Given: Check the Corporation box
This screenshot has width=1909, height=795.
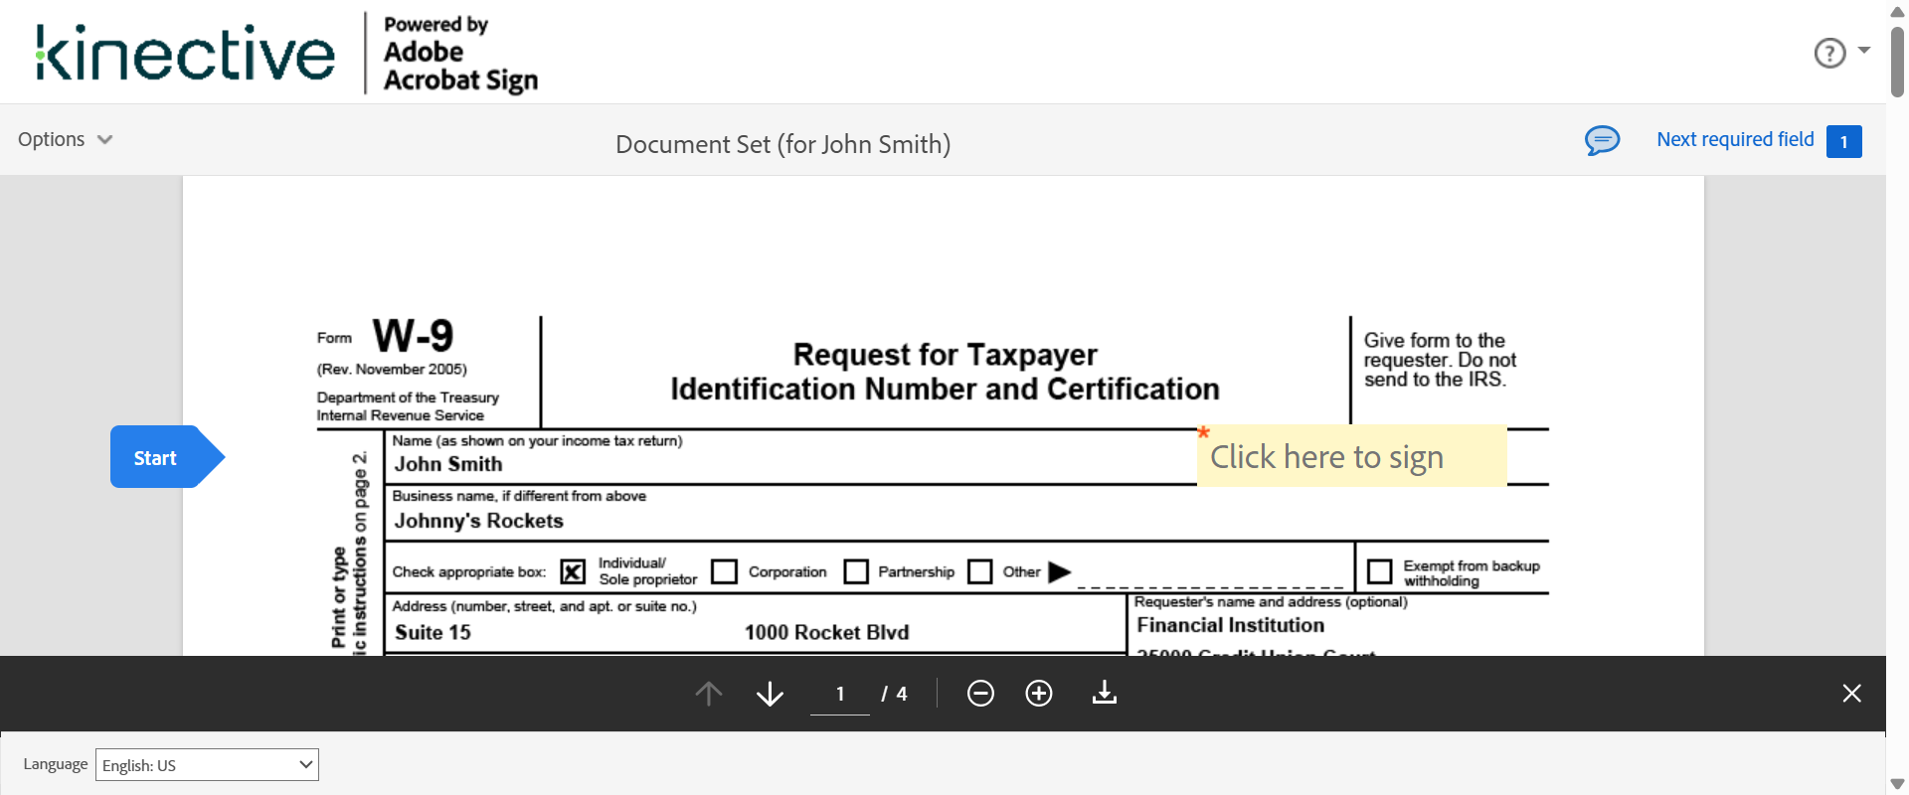Looking at the screenshot, I should click(x=724, y=571).
